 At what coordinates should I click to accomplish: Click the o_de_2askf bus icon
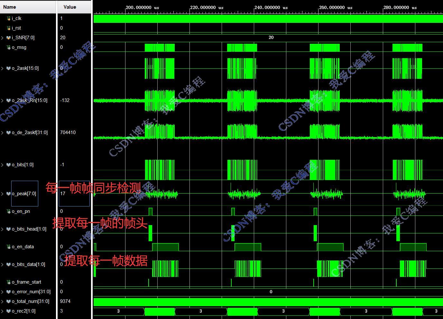tap(9, 132)
